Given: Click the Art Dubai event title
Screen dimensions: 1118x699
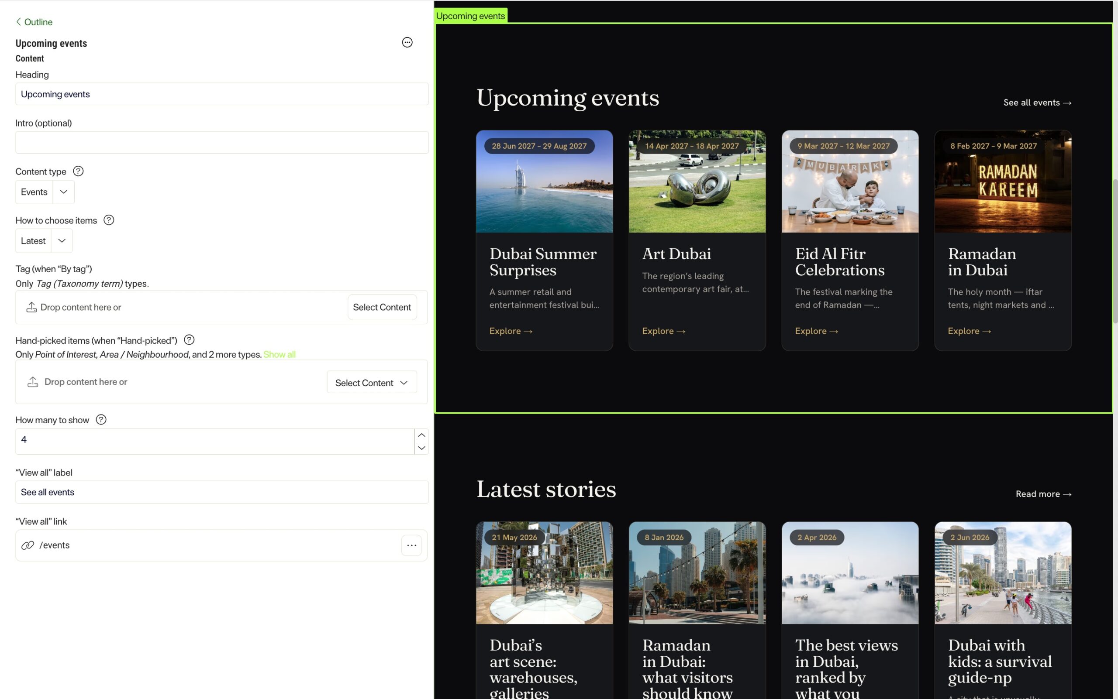Looking at the screenshot, I should pos(676,254).
